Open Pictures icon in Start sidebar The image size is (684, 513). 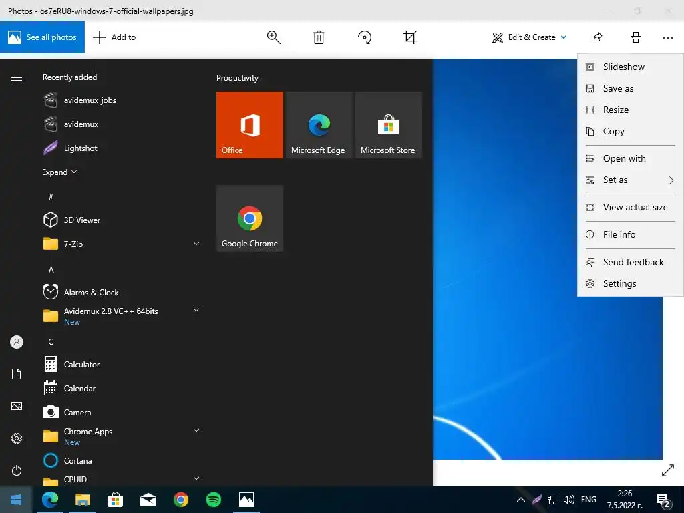(17, 406)
